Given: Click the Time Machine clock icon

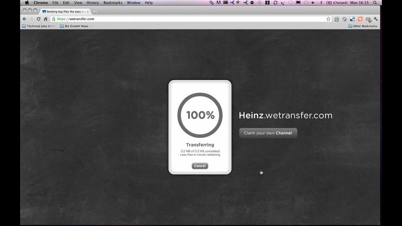Looking at the screenshot, I should click(259, 3).
